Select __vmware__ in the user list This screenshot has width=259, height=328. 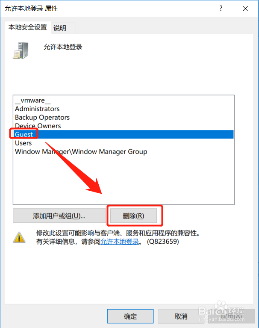click(x=33, y=100)
